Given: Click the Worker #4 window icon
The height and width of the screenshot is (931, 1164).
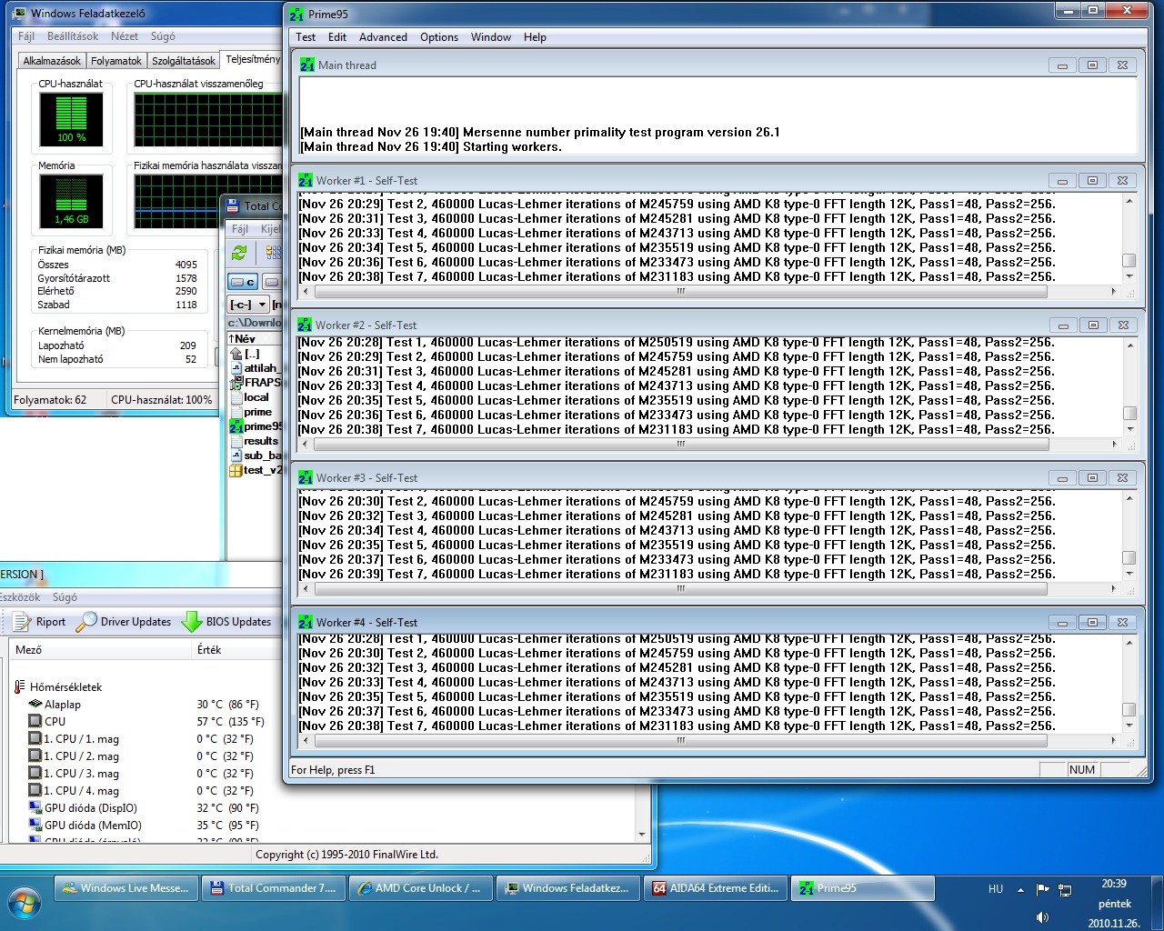Looking at the screenshot, I should coord(306,622).
